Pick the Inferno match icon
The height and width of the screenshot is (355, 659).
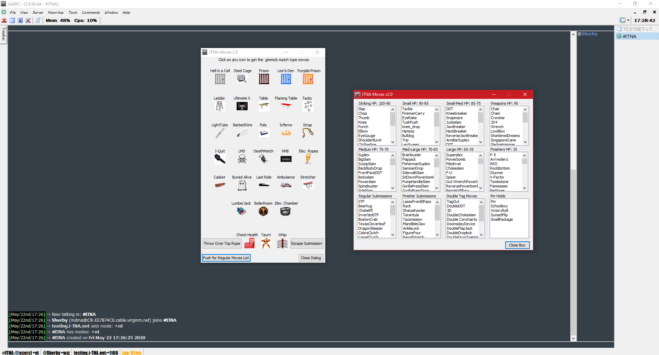click(x=286, y=133)
